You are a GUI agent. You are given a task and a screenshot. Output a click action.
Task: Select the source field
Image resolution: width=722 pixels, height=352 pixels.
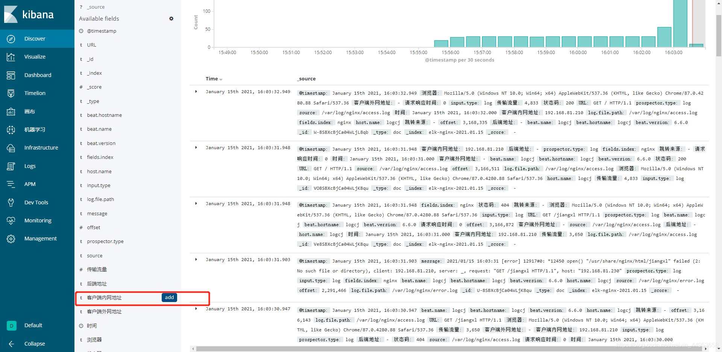coord(95,256)
